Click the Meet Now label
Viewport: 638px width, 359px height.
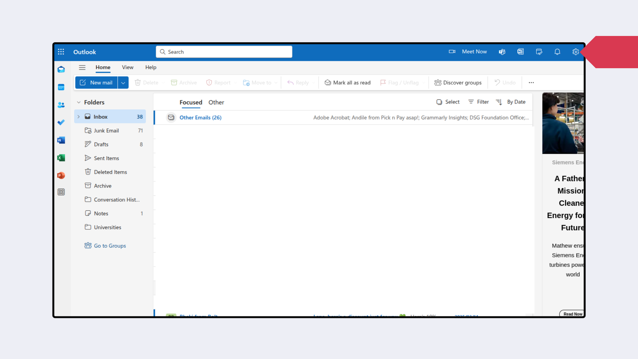[x=474, y=52]
